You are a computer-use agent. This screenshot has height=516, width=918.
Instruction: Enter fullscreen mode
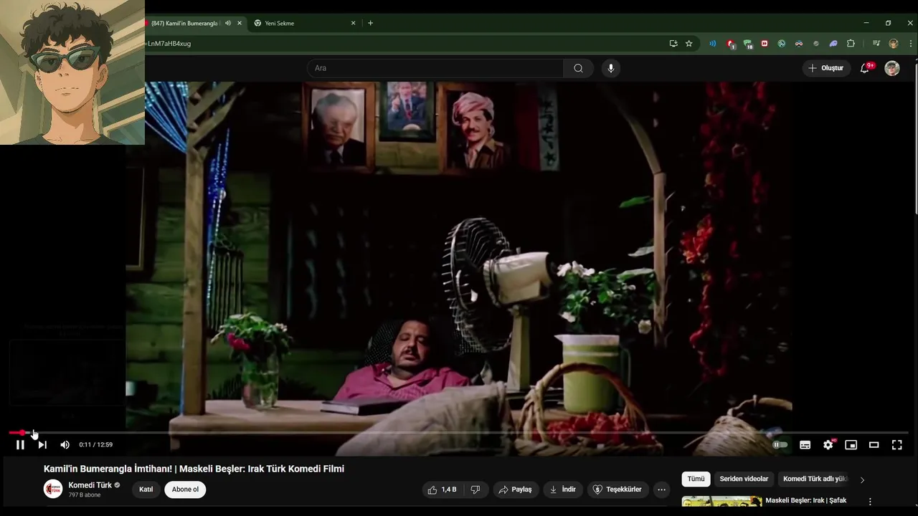[x=896, y=445]
